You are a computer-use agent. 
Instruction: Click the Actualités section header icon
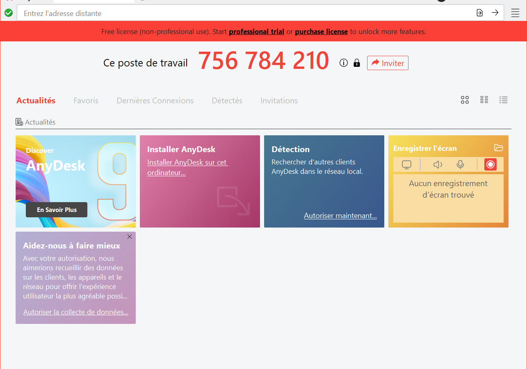click(19, 122)
